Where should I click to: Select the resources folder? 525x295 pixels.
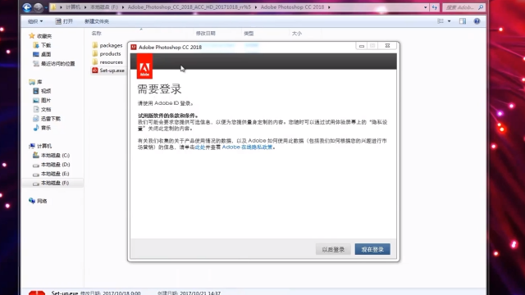107,62
